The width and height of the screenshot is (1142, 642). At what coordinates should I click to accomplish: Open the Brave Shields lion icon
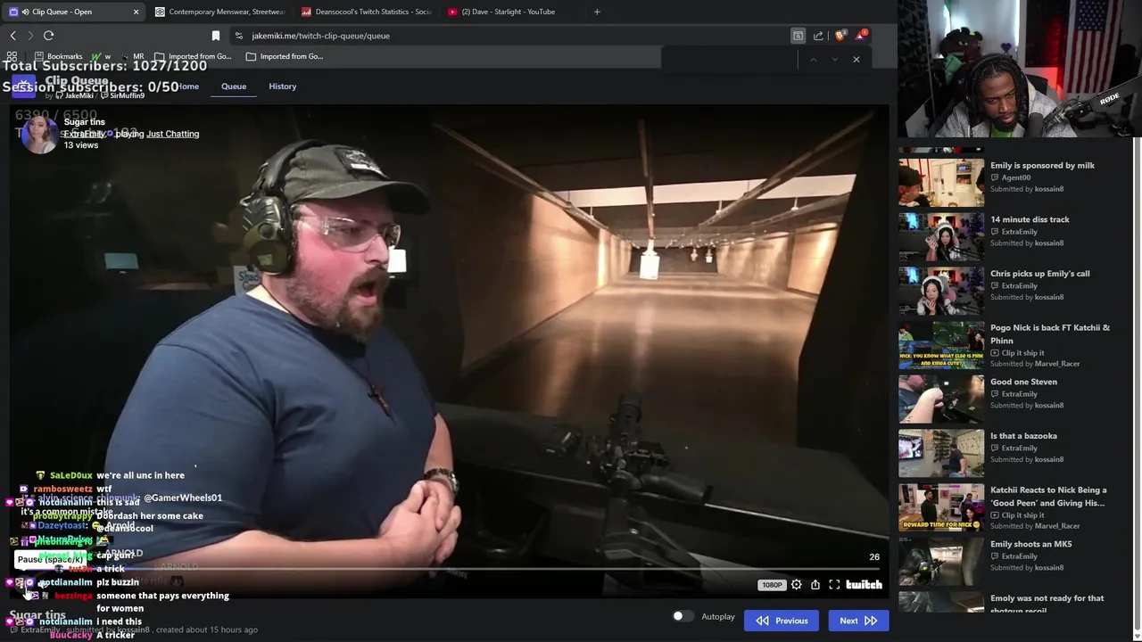click(840, 36)
